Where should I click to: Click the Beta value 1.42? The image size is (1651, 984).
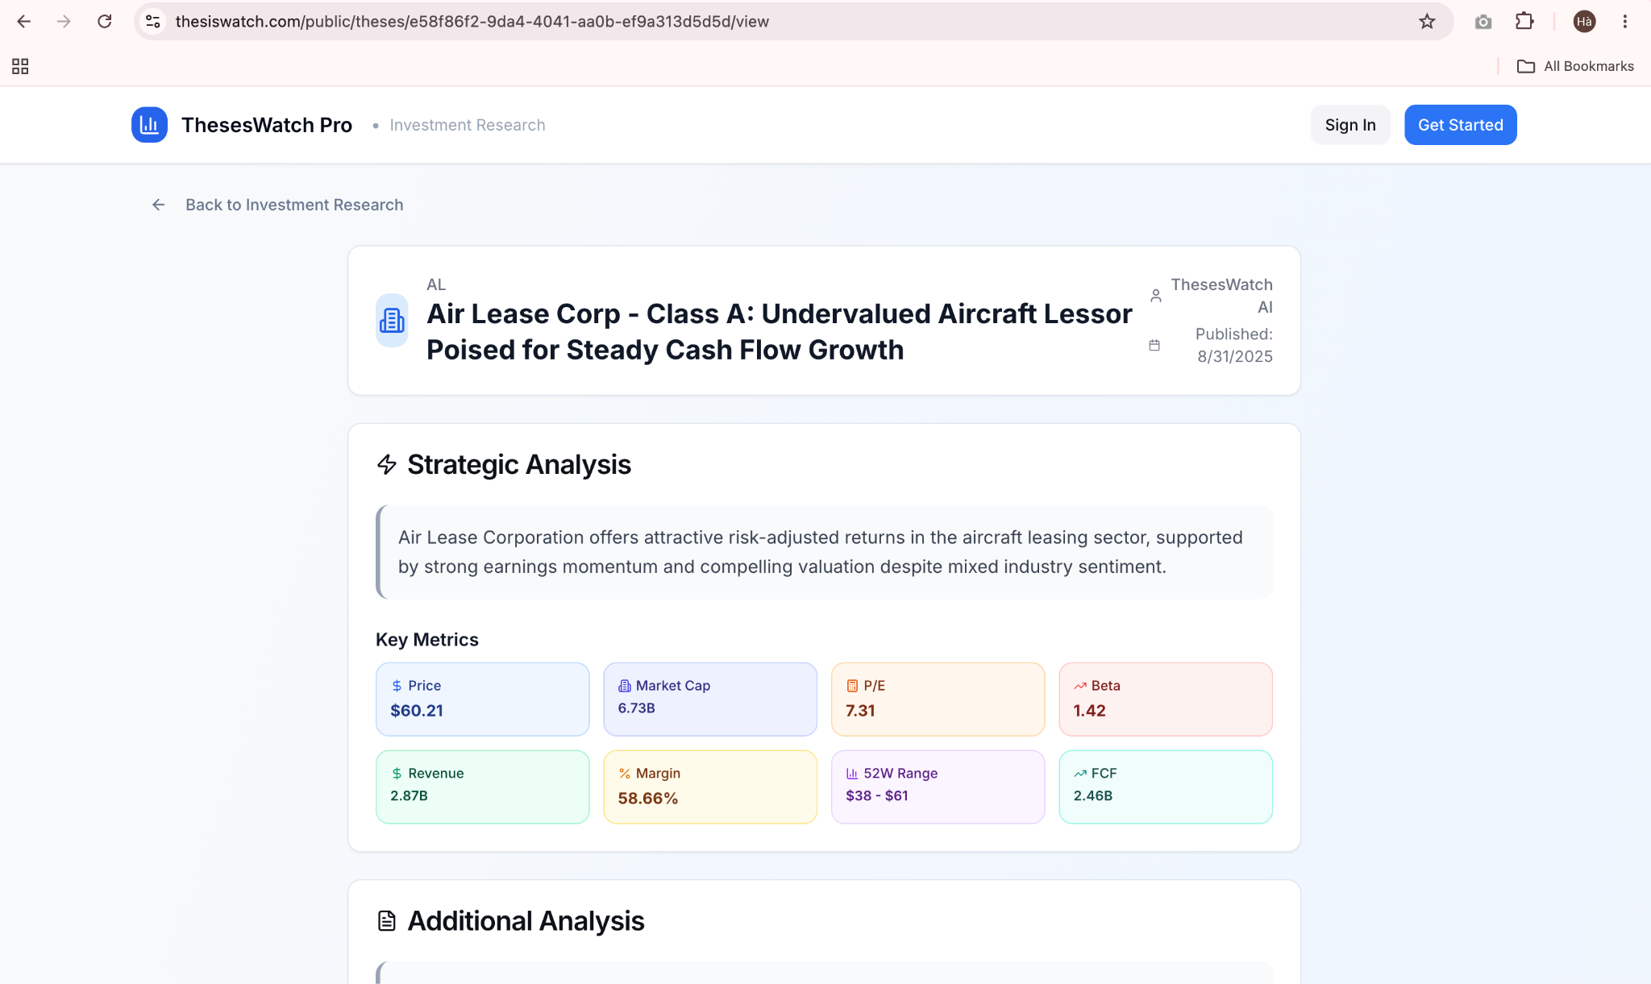pyautogui.click(x=1089, y=711)
